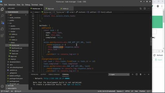Open package.json in the explorer
Viewport: 165px width, 93px height.
coord(17,81)
